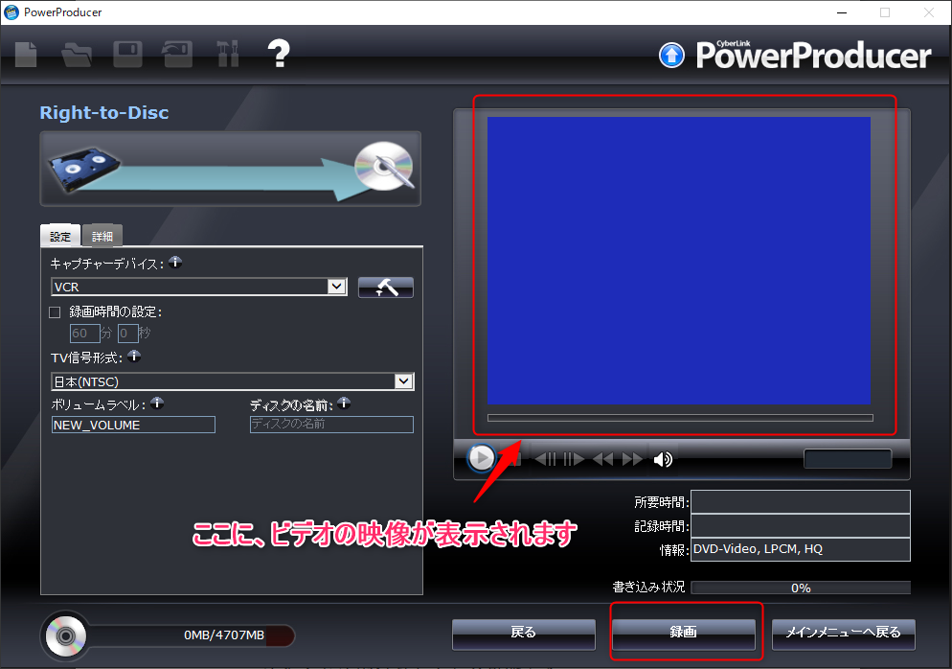Click the 所要時間 value field
The height and width of the screenshot is (669, 952).
[x=801, y=502]
